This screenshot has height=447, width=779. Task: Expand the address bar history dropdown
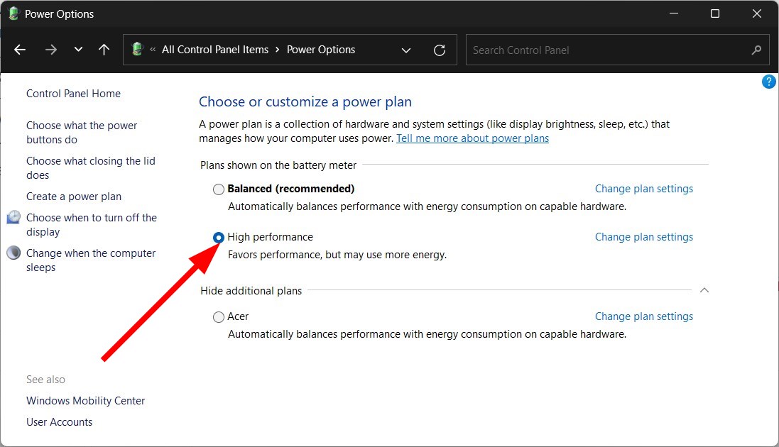tap(406, 50)
